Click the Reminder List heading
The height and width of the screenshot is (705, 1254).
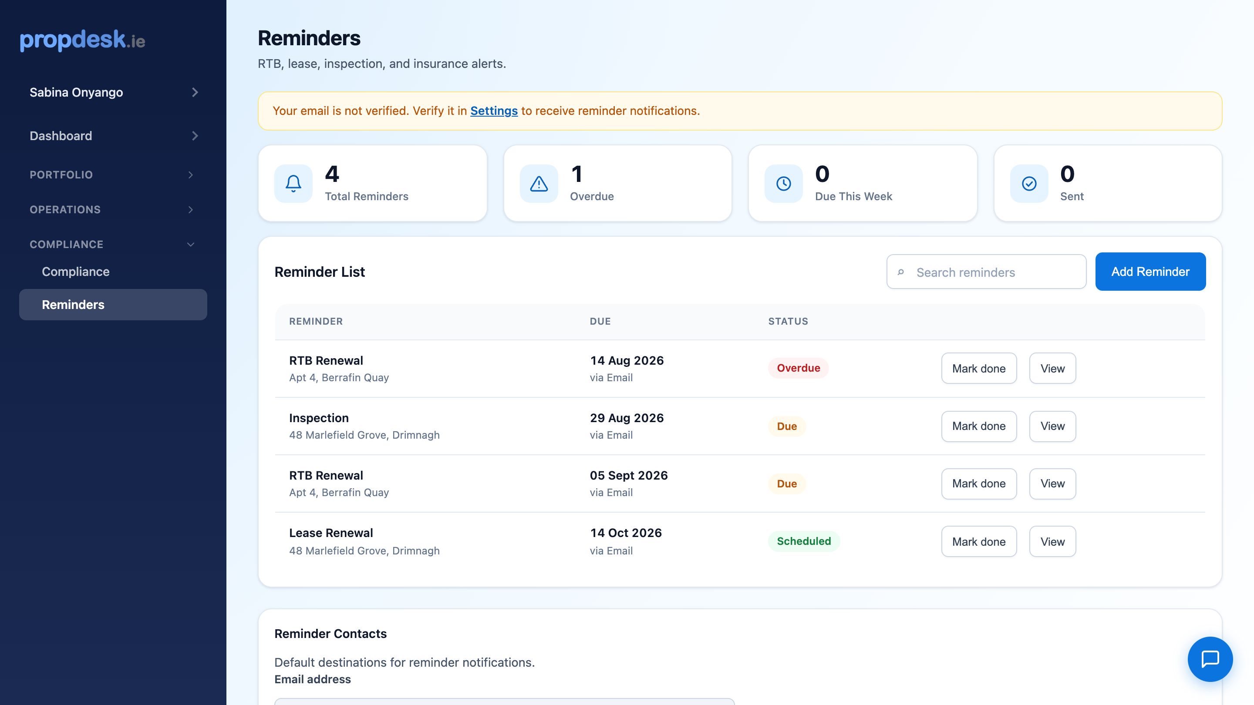[x=320, y=272]
